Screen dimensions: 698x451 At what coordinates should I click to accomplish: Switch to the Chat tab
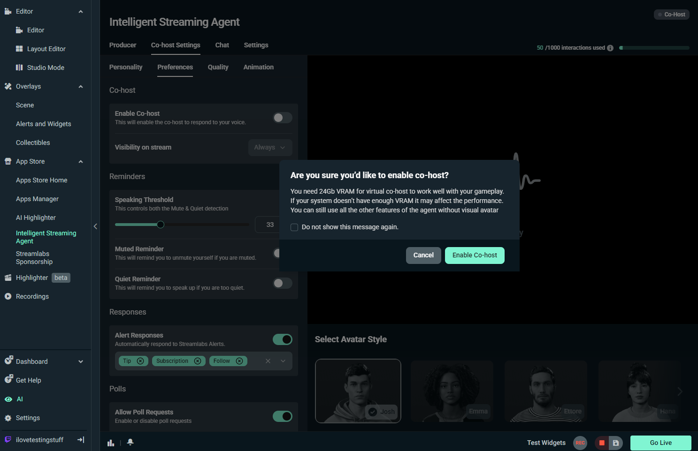pos(222,45)
